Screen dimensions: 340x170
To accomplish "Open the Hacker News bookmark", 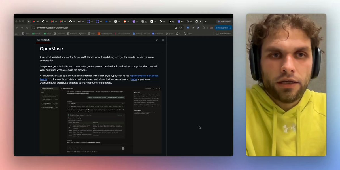I will (x=105, y=33).
